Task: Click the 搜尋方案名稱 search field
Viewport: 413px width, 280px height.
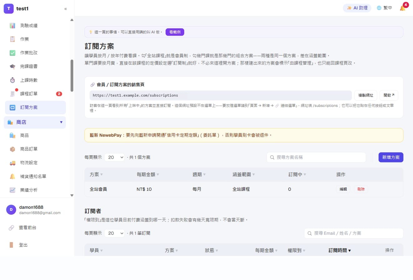Action: tap(316, 157)
